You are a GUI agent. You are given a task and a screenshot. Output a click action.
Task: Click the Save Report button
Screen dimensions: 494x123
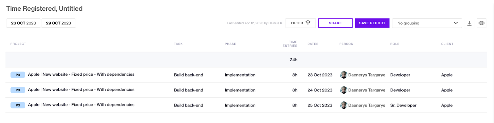[x=372, y=23]
